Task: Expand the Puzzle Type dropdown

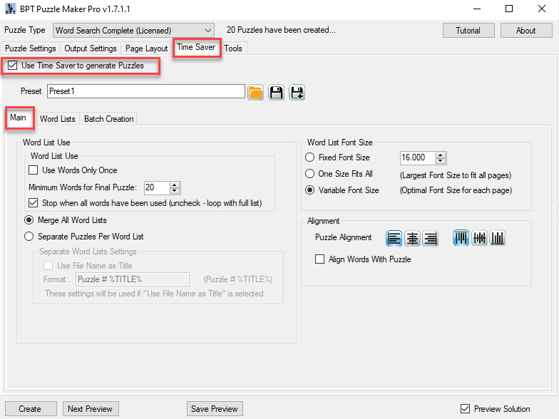Action: (207, 31)
